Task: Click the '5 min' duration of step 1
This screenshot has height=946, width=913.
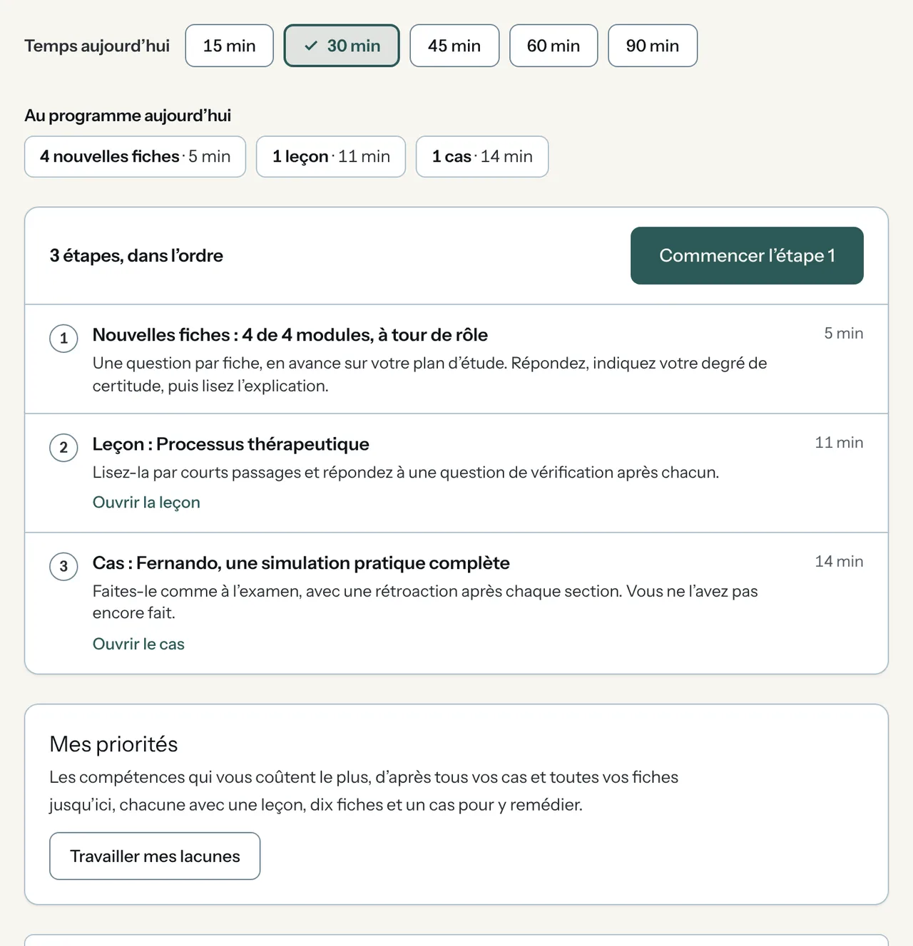Action: click(x=844, y=333)
